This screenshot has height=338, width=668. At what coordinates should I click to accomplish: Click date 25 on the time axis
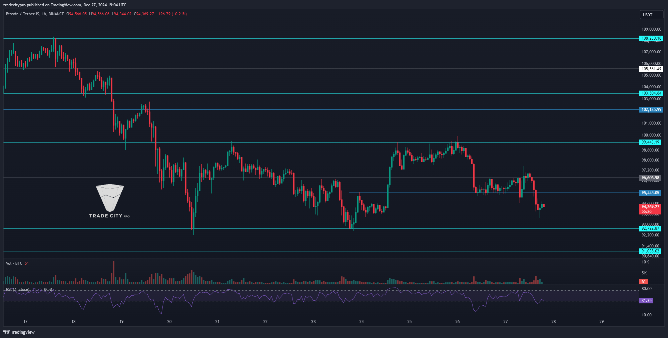(x=410, y=322)
